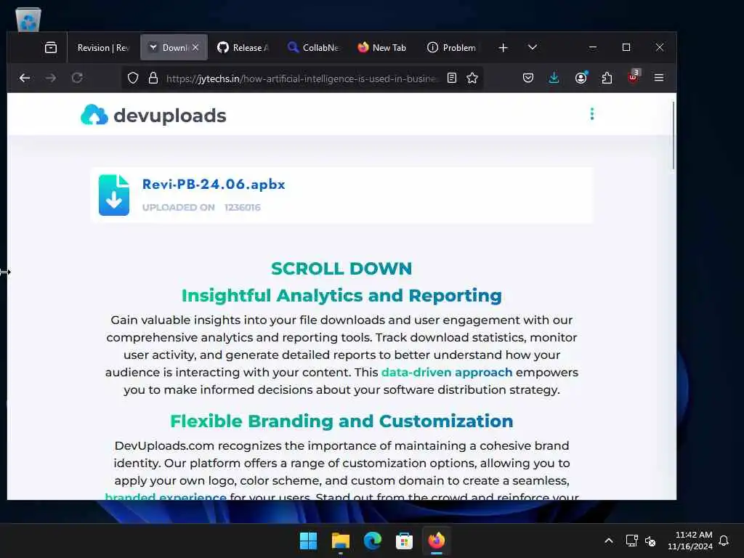
Task: Launch Microsoft Edge from taskbar
Action: 373,541
